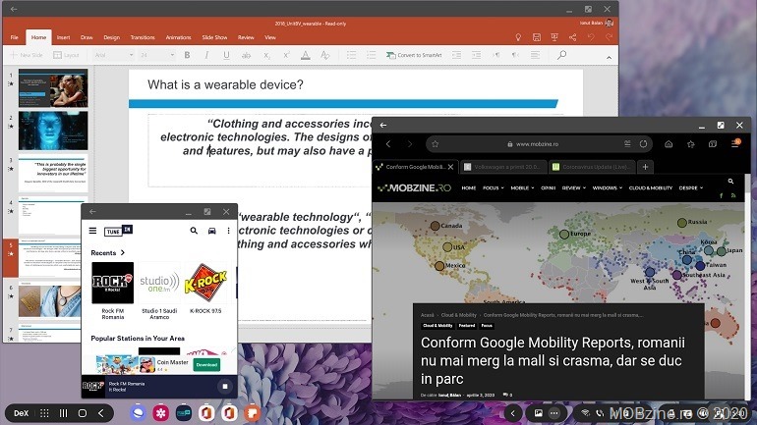
Task: Open browser bookmarks list
Action: point(691,144)
